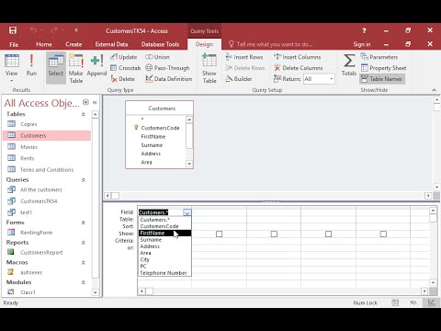441x331 pixels.
Task: Select the Union query option
Action: [157, 57]
